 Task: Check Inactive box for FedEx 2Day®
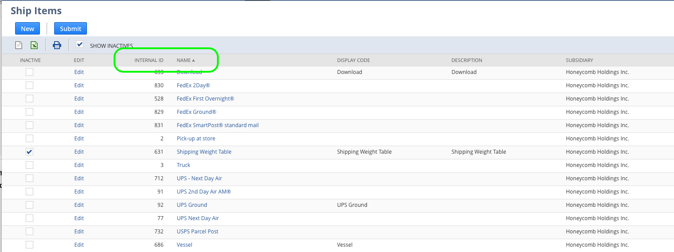[x=29, y=85]
